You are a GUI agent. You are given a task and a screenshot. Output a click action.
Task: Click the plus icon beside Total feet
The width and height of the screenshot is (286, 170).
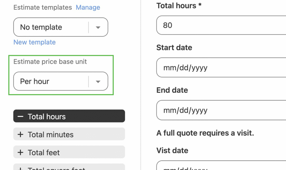(x=20, y=152)
